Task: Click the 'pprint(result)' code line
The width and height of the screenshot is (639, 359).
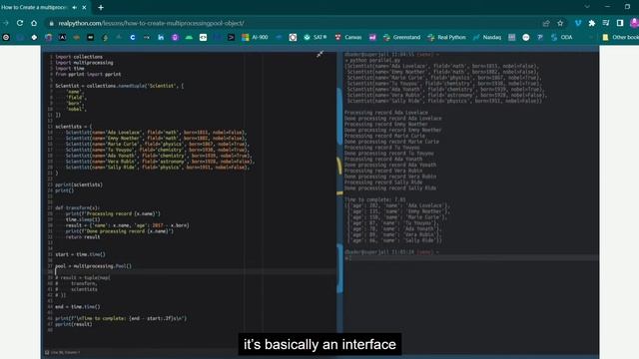Action: (74, 324)
